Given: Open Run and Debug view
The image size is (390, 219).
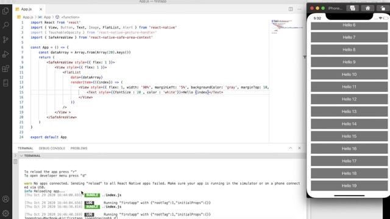Looking at the screenshot, I should (5, 54).
